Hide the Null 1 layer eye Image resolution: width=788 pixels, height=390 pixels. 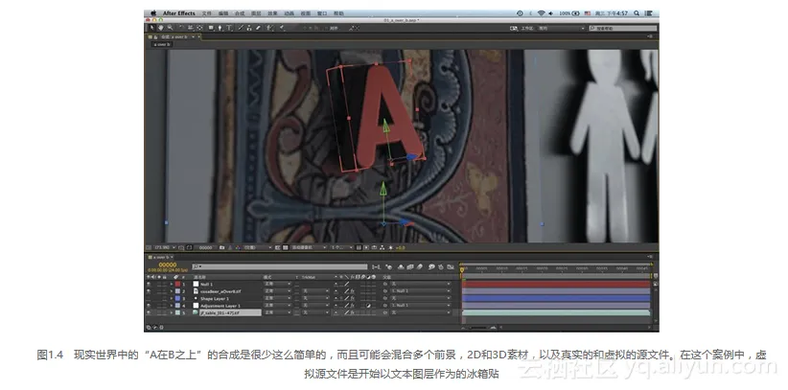point(149,284)
